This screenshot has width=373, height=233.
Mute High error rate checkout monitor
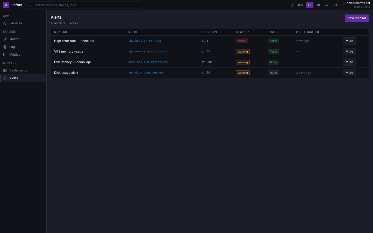point(349,41)
